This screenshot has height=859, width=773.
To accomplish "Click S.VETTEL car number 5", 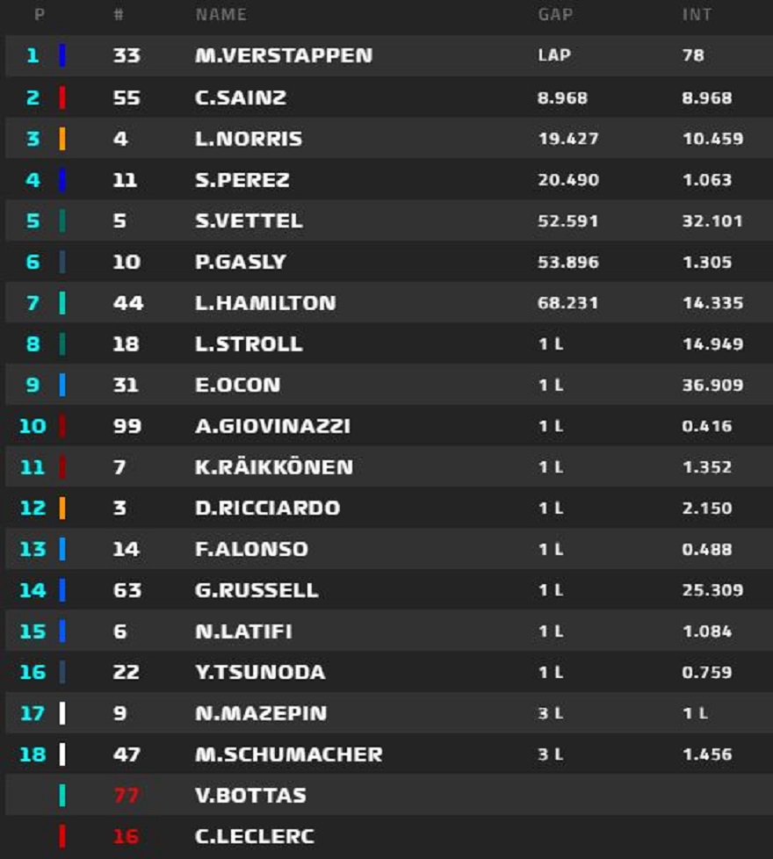I will pos(119,221).
